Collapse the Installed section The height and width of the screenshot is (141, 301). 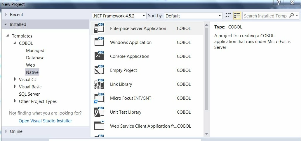5,24
